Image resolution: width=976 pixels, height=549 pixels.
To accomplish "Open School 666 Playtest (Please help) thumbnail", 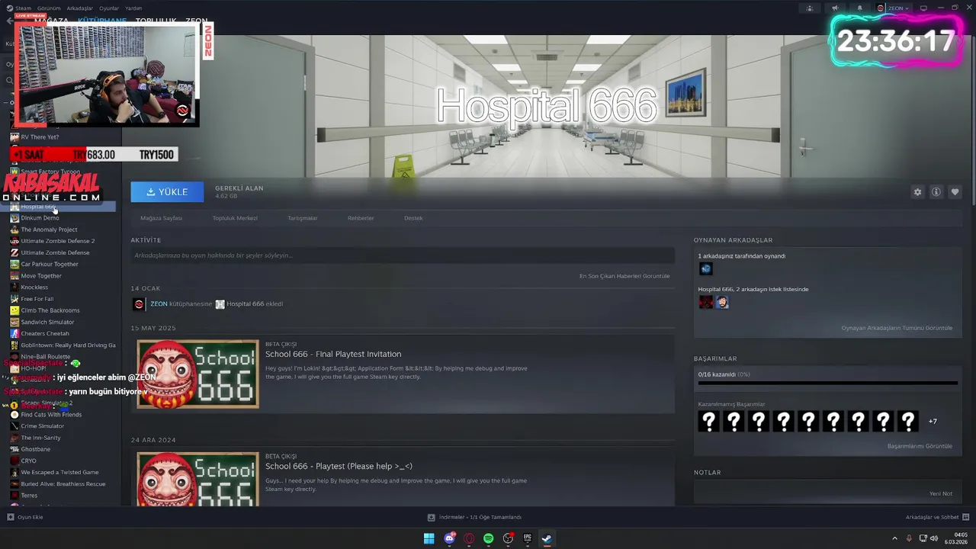I will [x=197, y=479].
